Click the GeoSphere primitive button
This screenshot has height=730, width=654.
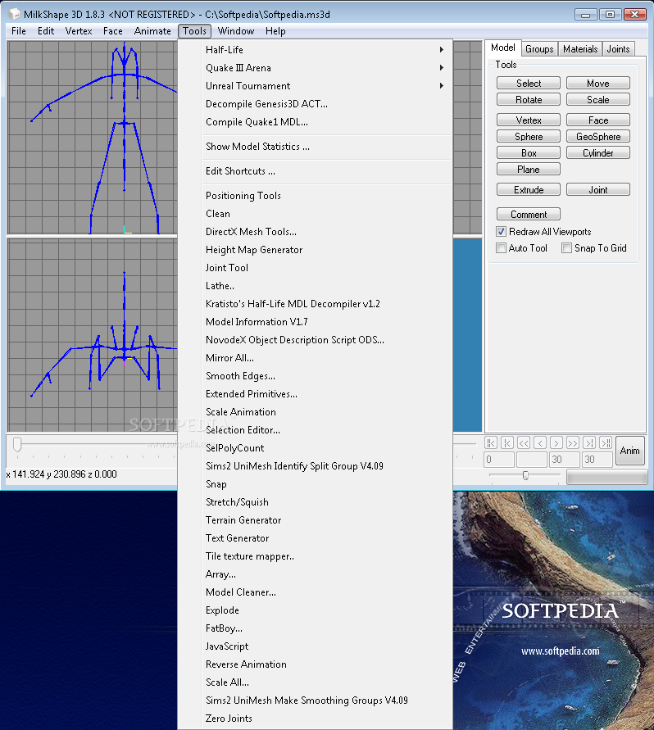[x=598, y=136]
